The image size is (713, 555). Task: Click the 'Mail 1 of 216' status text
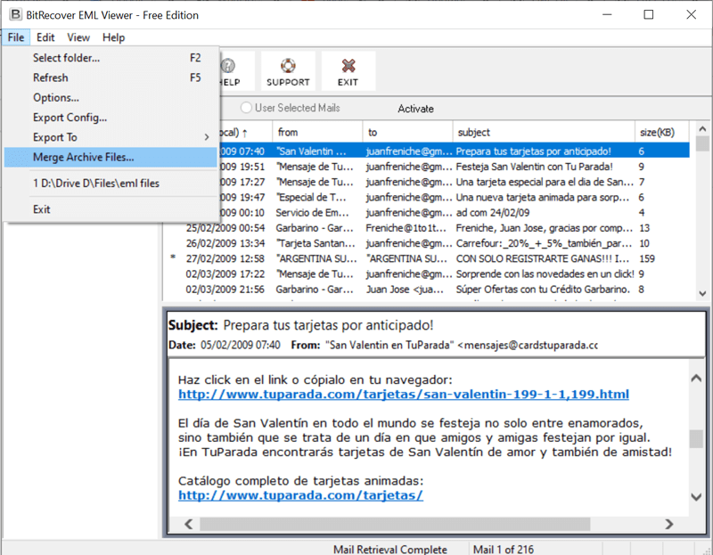coord(504,550)
